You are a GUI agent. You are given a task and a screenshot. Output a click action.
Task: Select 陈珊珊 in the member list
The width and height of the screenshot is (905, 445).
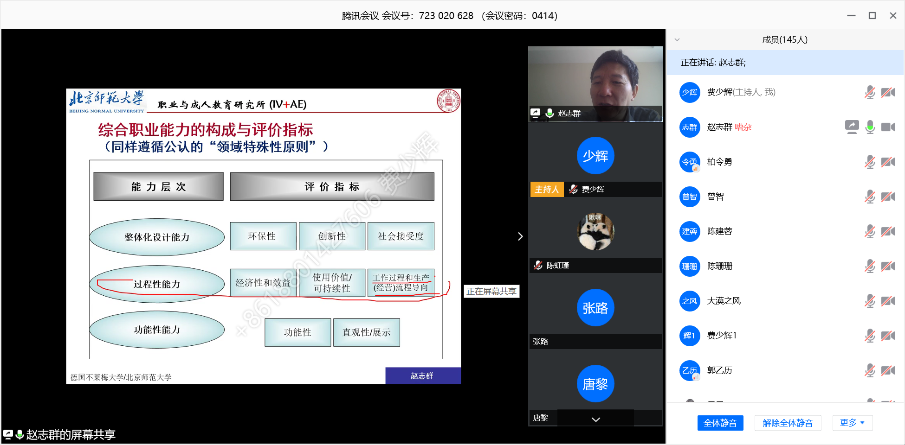719,266
